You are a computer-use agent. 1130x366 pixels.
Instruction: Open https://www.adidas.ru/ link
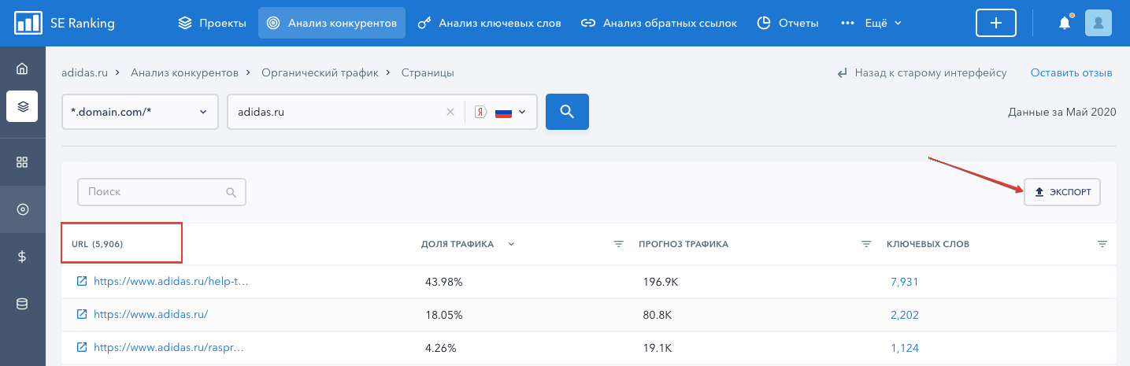(x=150, y=314)
